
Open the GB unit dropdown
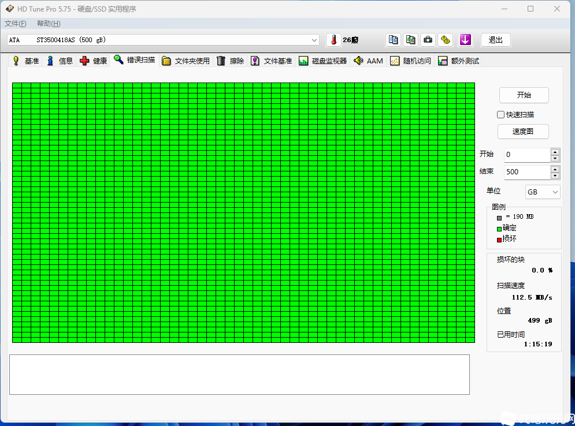click(x=543, y=192)
